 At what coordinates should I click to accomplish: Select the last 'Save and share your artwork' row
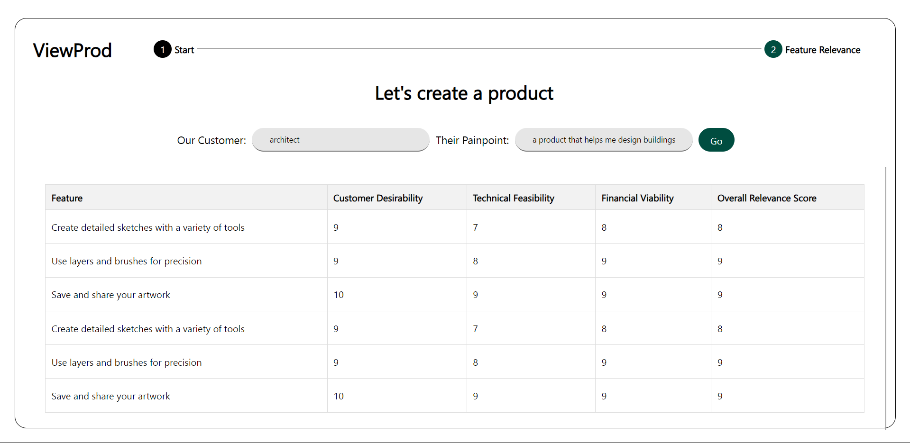coord(110,396)
